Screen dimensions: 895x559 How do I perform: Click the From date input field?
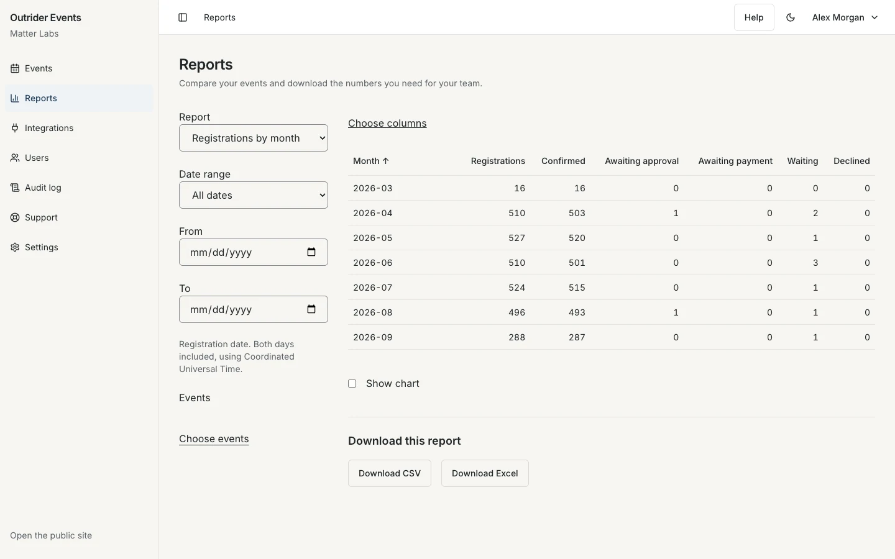tap(254, 252)
